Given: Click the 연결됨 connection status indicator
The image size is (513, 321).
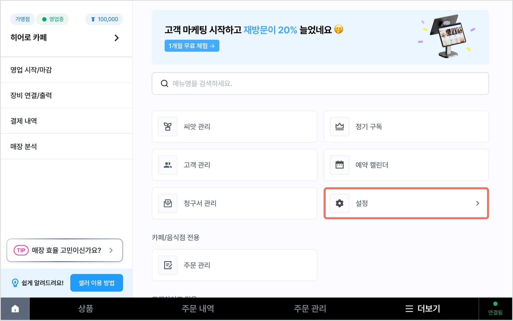Looking at the screenshot, I should 495,309.
